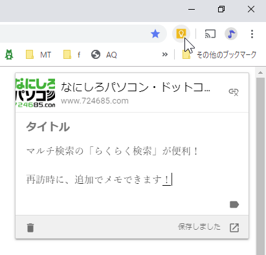Restore down the Chrome window
Viewport: 266px width, 255px height.
click(221, 10)
